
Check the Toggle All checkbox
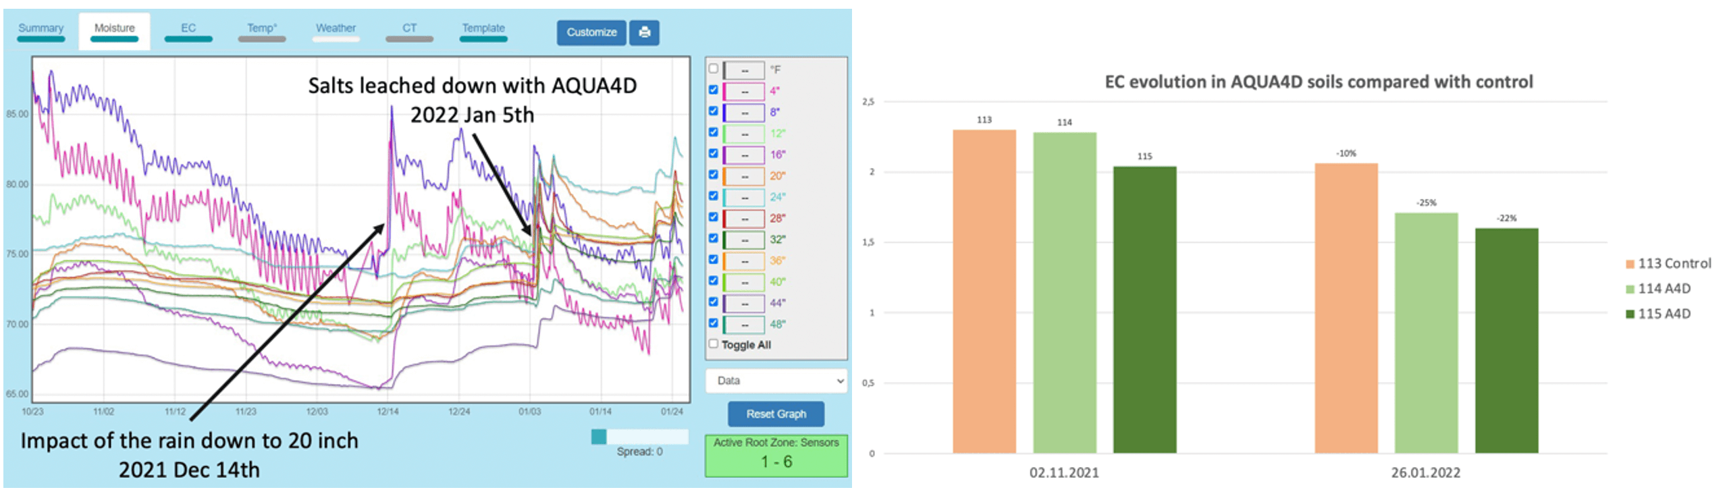713,344
